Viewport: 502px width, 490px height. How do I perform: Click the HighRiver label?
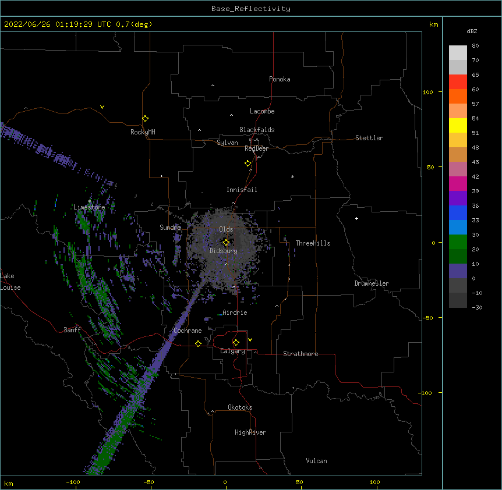(250, 432)
